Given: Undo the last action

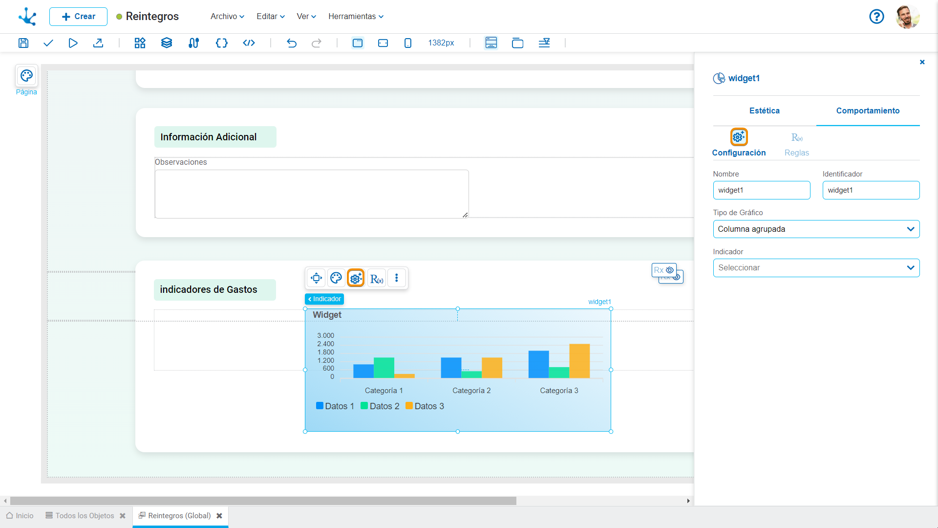Looking at the screenshot, I should click(x=292, y=43).
